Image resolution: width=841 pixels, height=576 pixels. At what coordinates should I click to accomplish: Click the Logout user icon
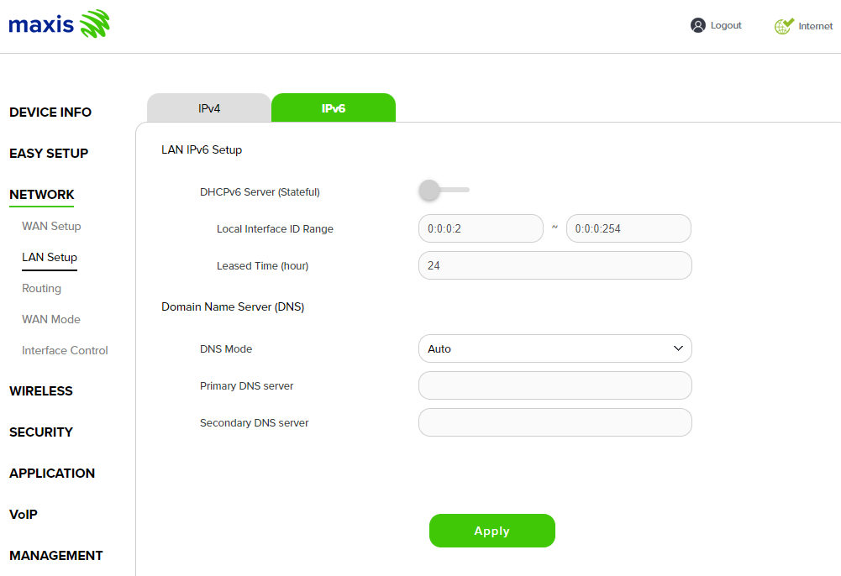click(x=698, y=25)
